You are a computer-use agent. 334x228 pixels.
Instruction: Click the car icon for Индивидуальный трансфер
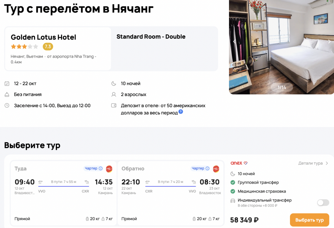click(x=233, y=201)
